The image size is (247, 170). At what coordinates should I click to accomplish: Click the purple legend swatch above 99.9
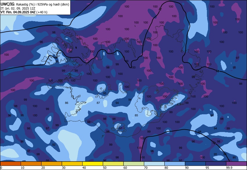tap(237, 164)
